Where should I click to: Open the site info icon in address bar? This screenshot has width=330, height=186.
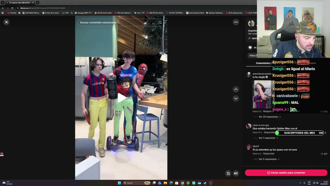coord(18,8)
